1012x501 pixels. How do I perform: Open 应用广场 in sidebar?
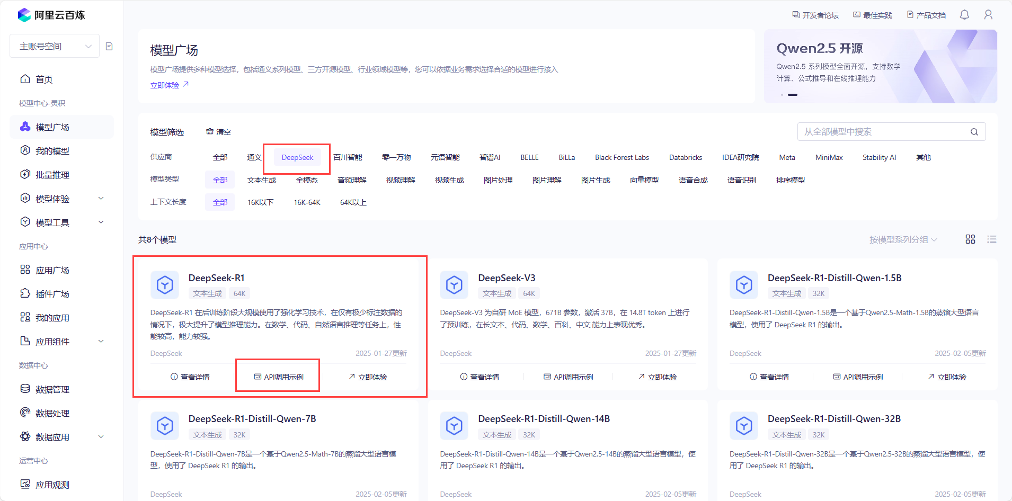pos(61,270)
